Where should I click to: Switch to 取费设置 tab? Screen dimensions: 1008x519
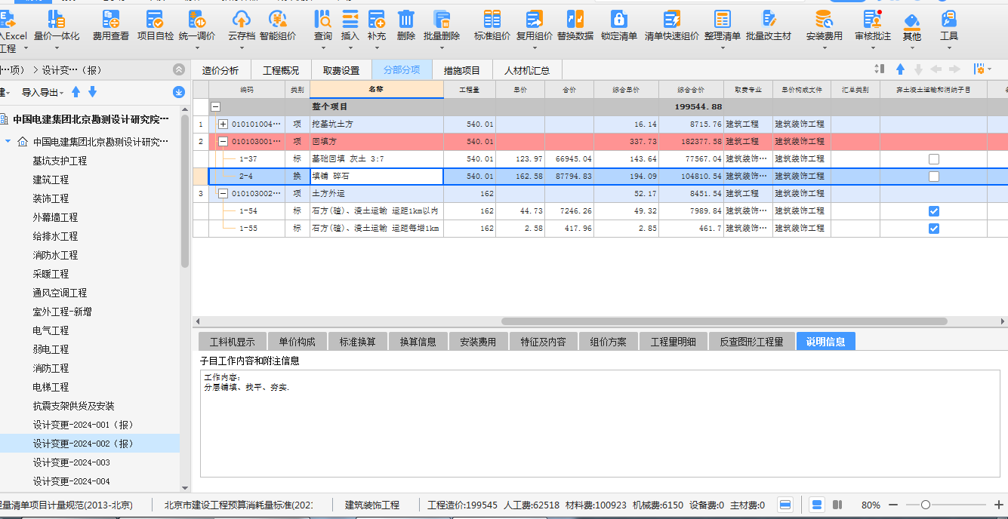pos(341,70)
